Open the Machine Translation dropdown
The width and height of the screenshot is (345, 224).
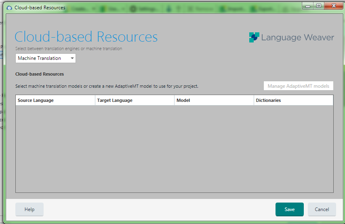[x=46, y=58]
